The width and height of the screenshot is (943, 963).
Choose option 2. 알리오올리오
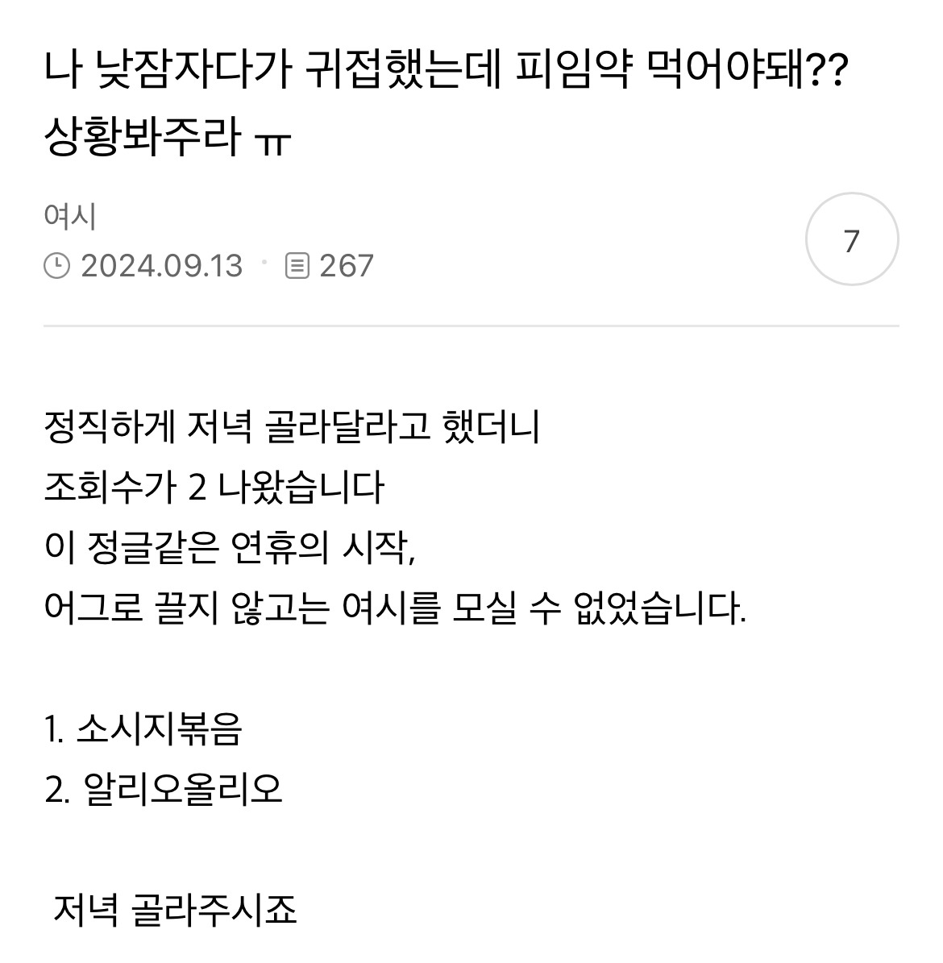(164, 789)
